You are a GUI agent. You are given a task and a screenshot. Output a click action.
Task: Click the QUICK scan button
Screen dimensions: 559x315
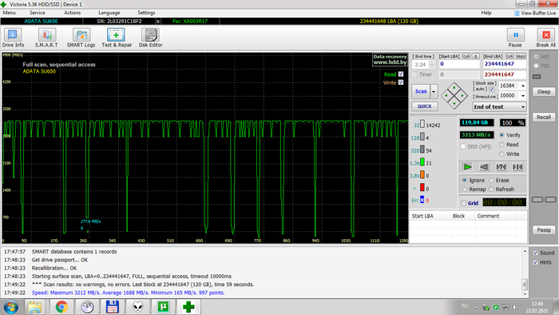pyautogui.click(x=425, y=106)
